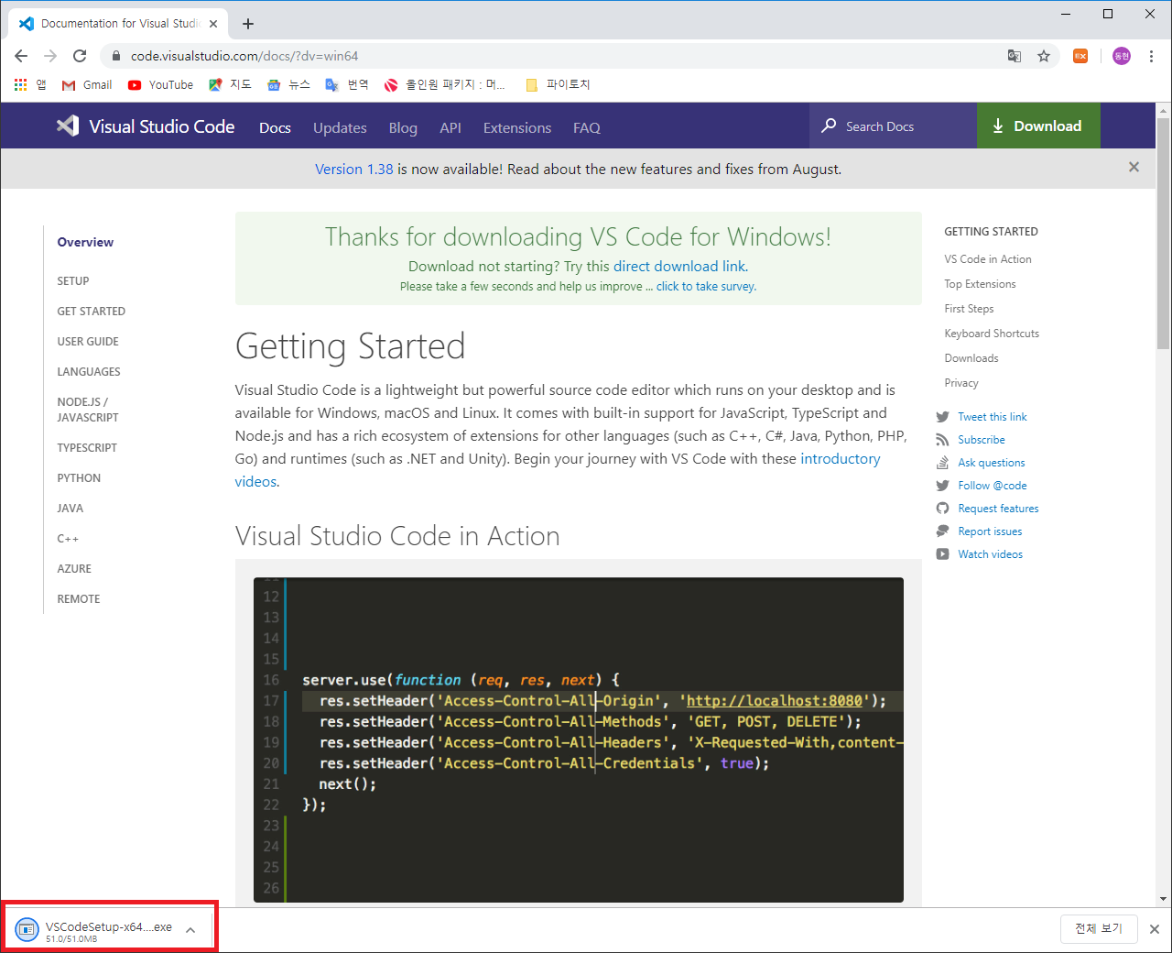Open the Apps grid bookmark icon
The image size is (1172, 953).
[20, 84]
